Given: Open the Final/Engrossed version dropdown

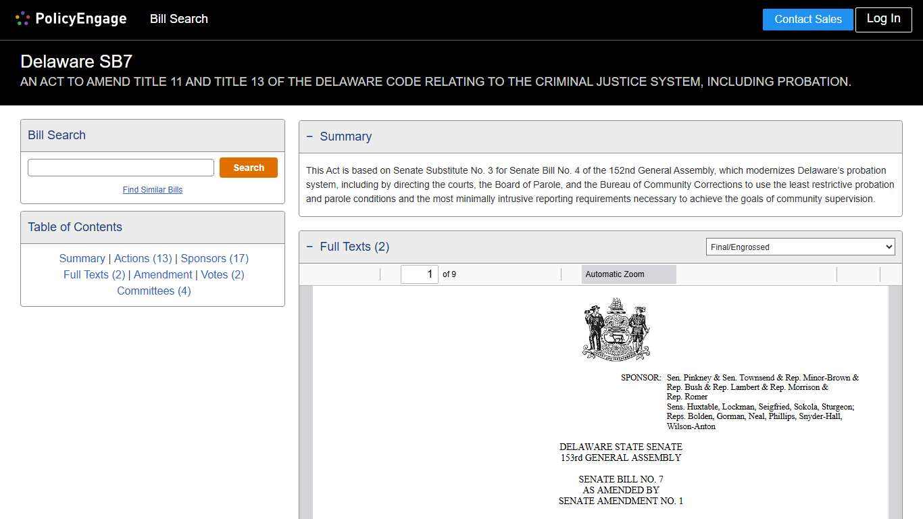Looking at the screenshot, I should coord(800,247).
